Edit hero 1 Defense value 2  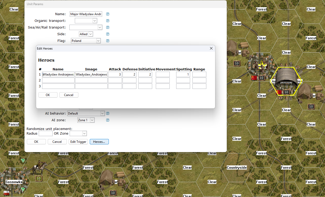[129, 74]
